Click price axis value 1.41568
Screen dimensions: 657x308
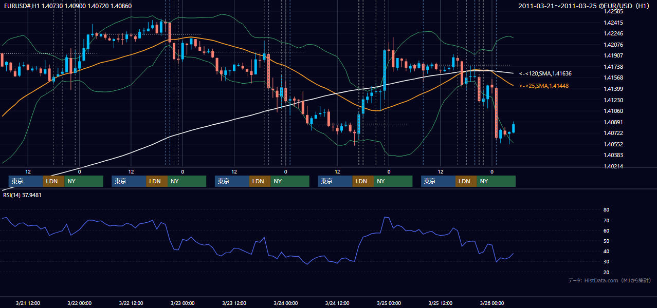613,78
